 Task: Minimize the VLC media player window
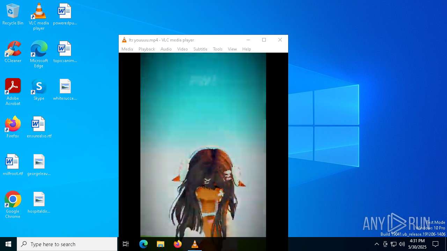(248, 40)
